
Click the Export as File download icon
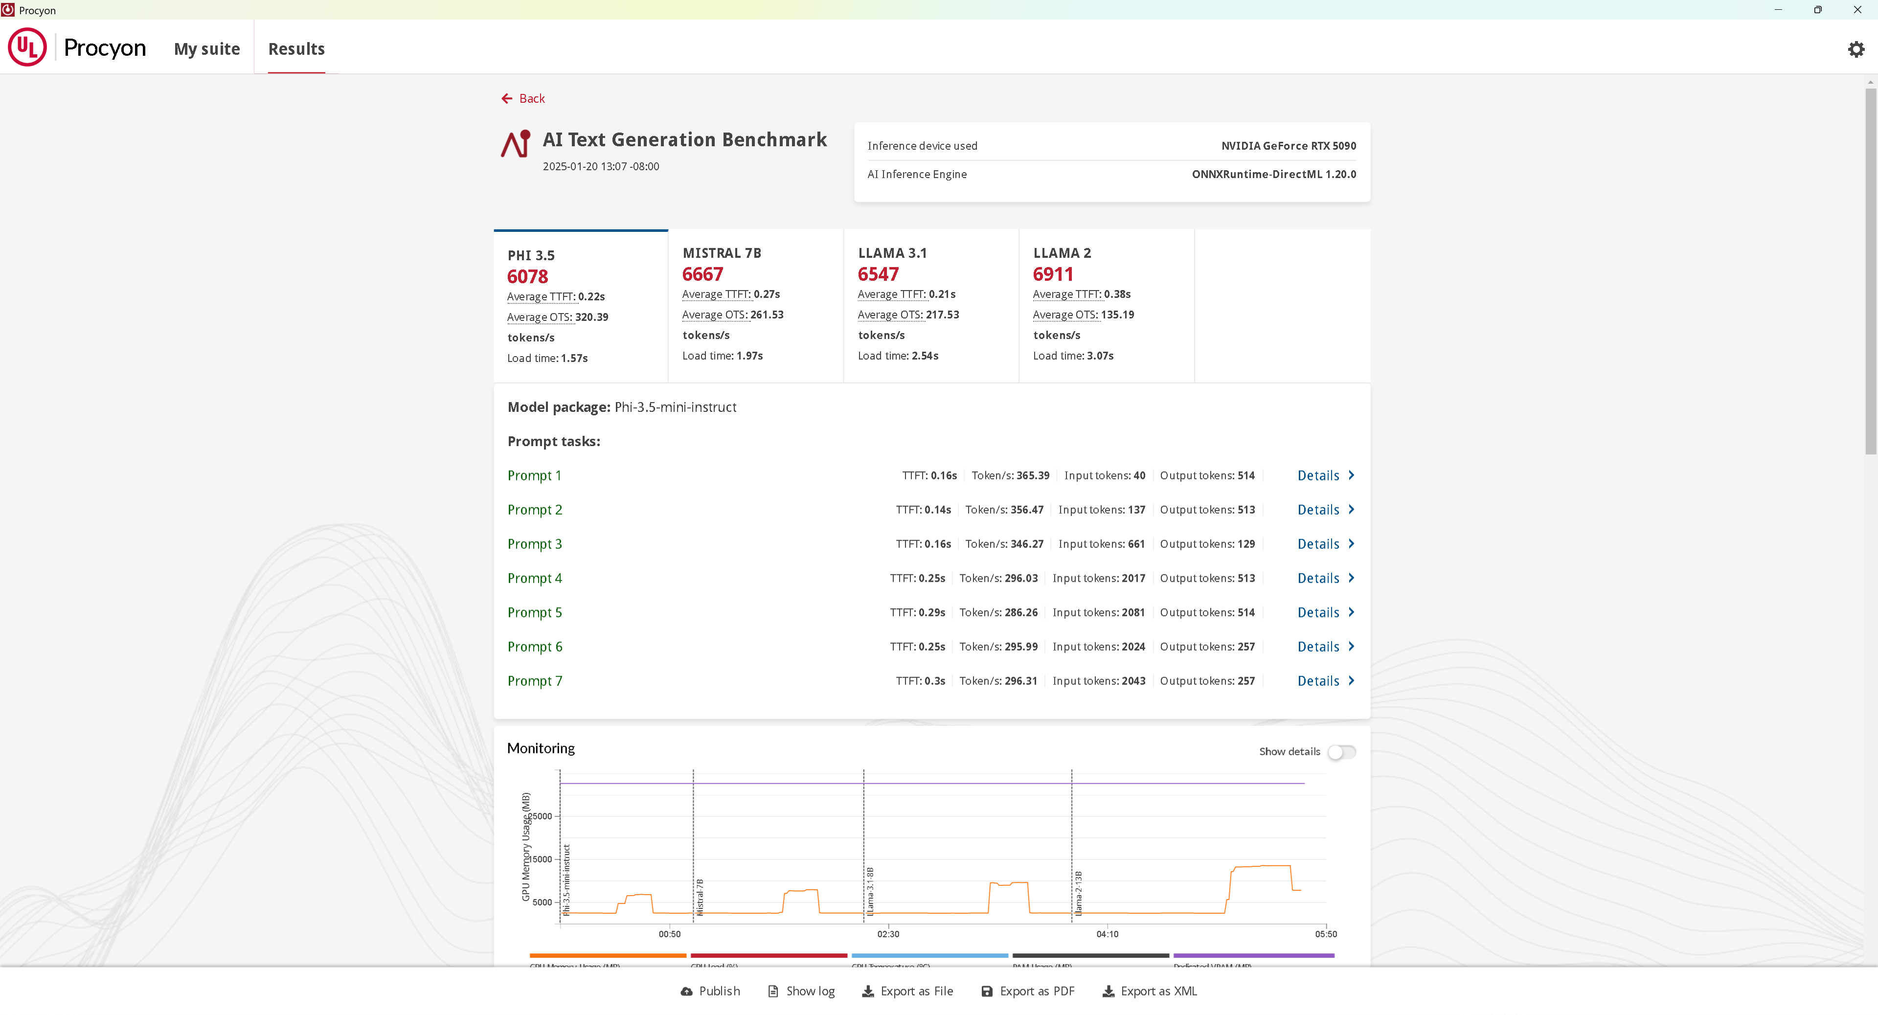[867, 992]
